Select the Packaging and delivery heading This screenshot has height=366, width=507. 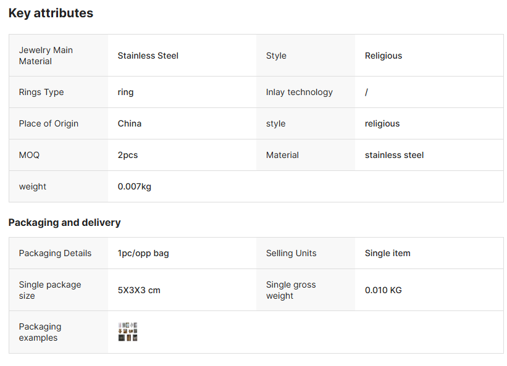(64, 222)
